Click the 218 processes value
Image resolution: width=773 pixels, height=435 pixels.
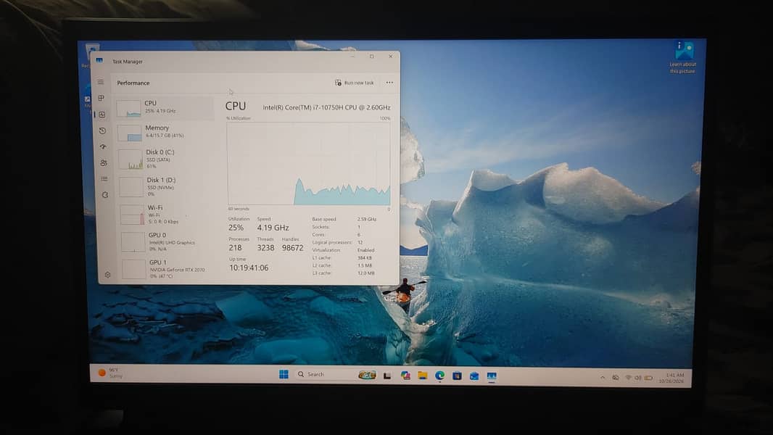[235, 248]
